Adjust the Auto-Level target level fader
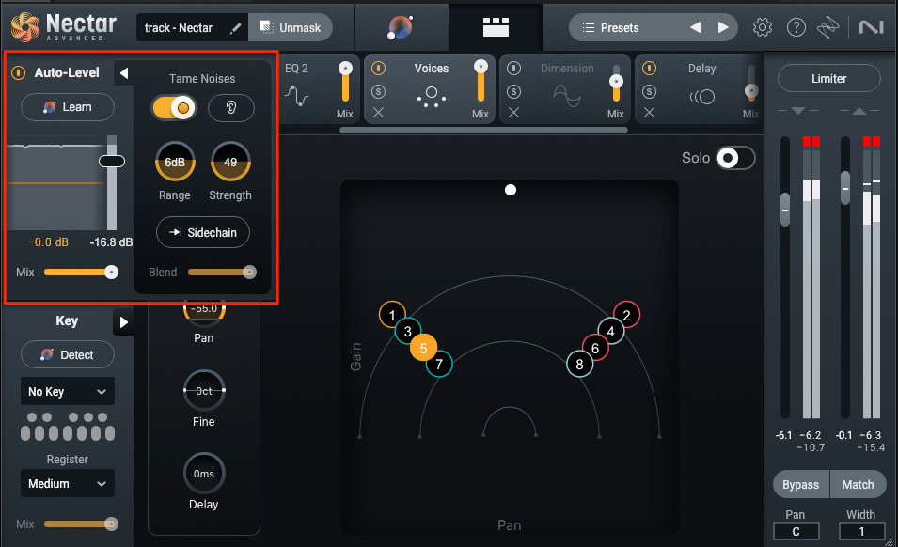898x547 pixels. (x=112, y=162)
